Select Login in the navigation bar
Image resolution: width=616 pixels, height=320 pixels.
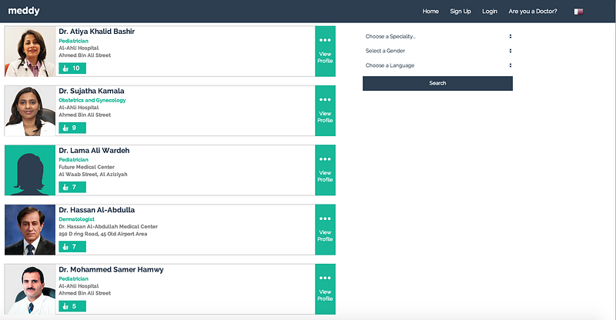(x=490, y=12)
